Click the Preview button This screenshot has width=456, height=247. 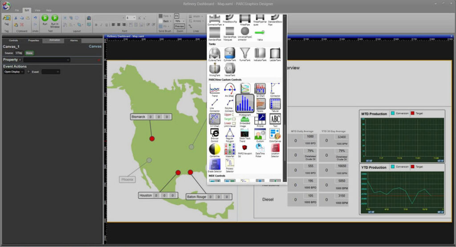(179, 26)
